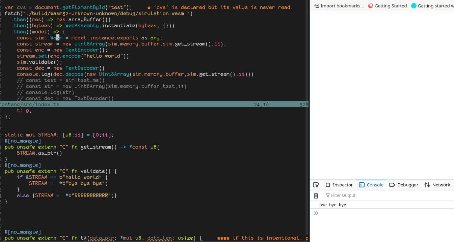Open the Getting Started bookmark
Screen dimensions: 454x242
[388, 6]
